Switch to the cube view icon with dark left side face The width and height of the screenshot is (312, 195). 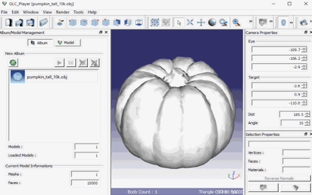pos(128,22)
